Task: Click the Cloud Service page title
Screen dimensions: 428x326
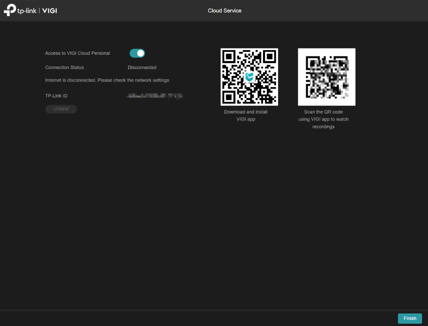Action: 224,11
